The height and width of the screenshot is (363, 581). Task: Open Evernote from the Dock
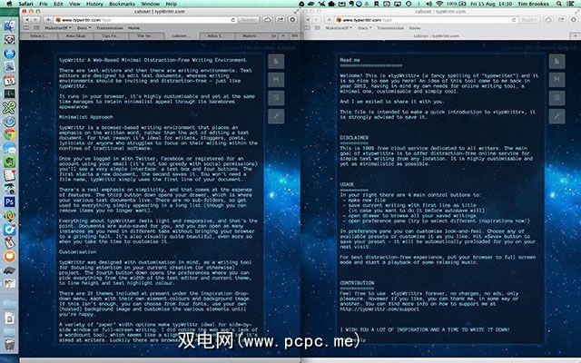[x=10, y=162]
